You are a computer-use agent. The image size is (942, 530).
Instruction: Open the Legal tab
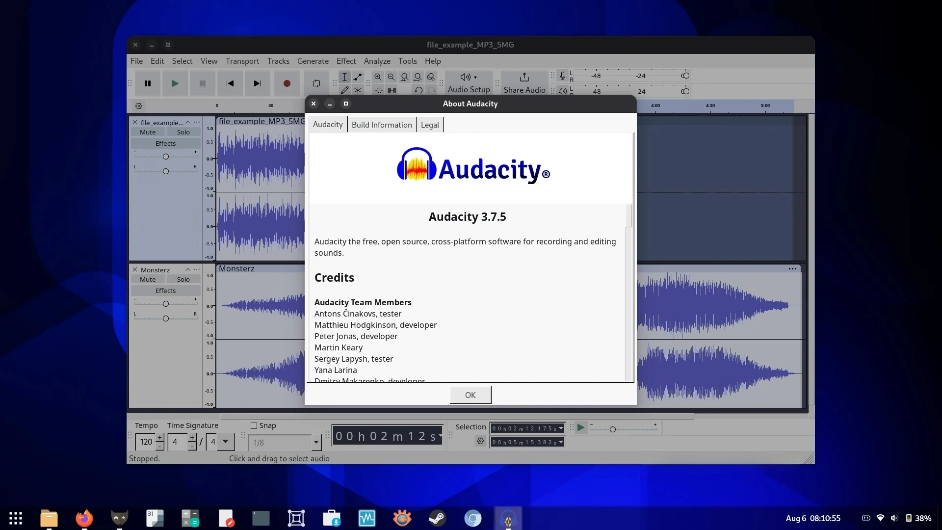(430, 125)
